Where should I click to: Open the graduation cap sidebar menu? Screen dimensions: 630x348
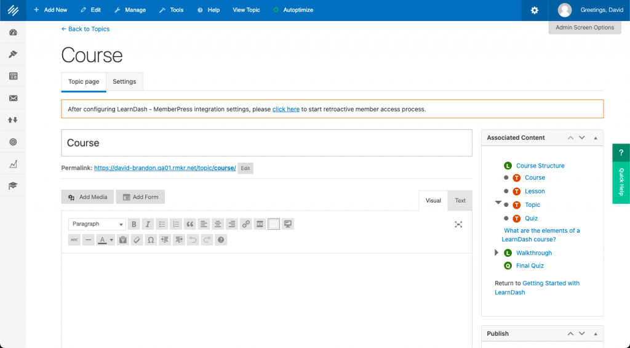click(13, 185)
